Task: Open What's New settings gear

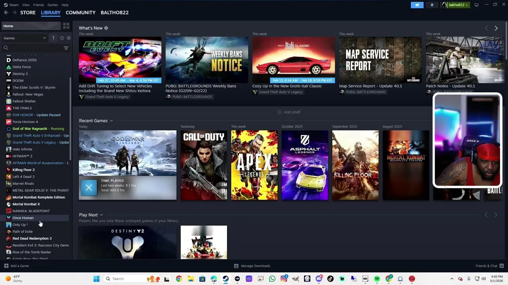Action: point(106,28)
